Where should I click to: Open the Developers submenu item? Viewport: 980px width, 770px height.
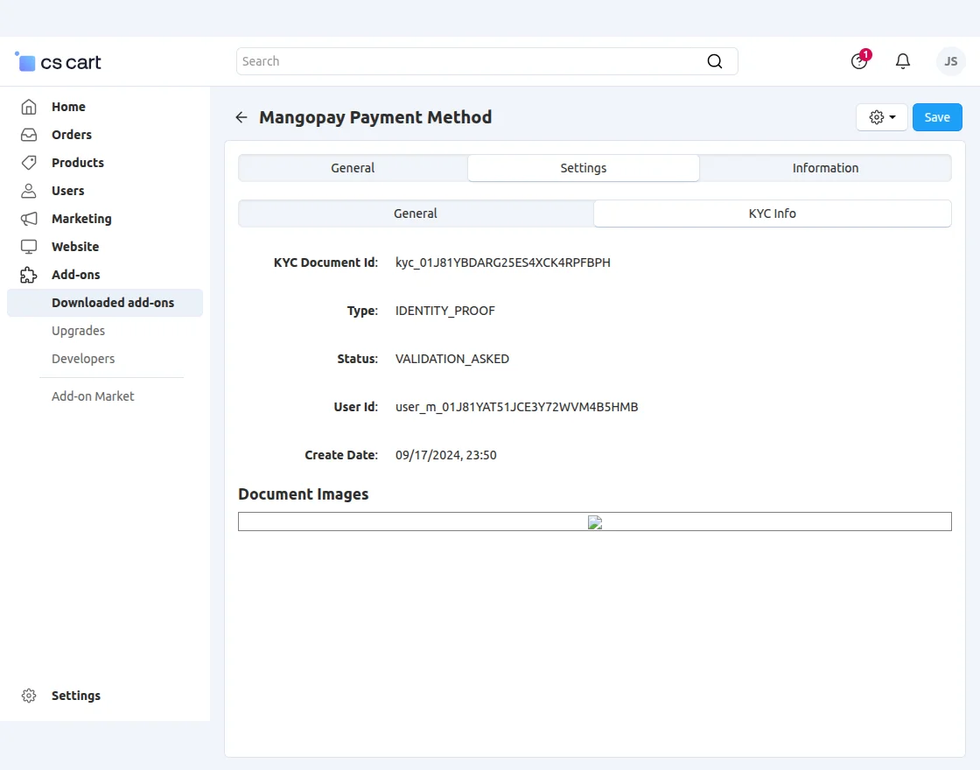(x=83, y=359)
